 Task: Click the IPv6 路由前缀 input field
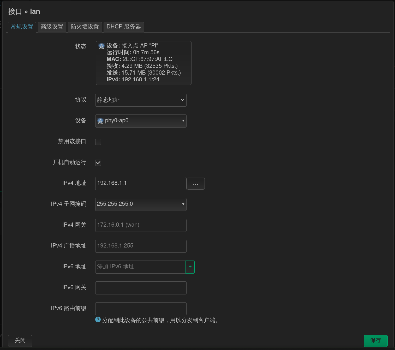(141, 309)
